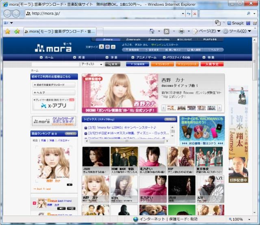Click the globe and page toolbar icon
Screen dimensions: 260x225
point(218,23)
